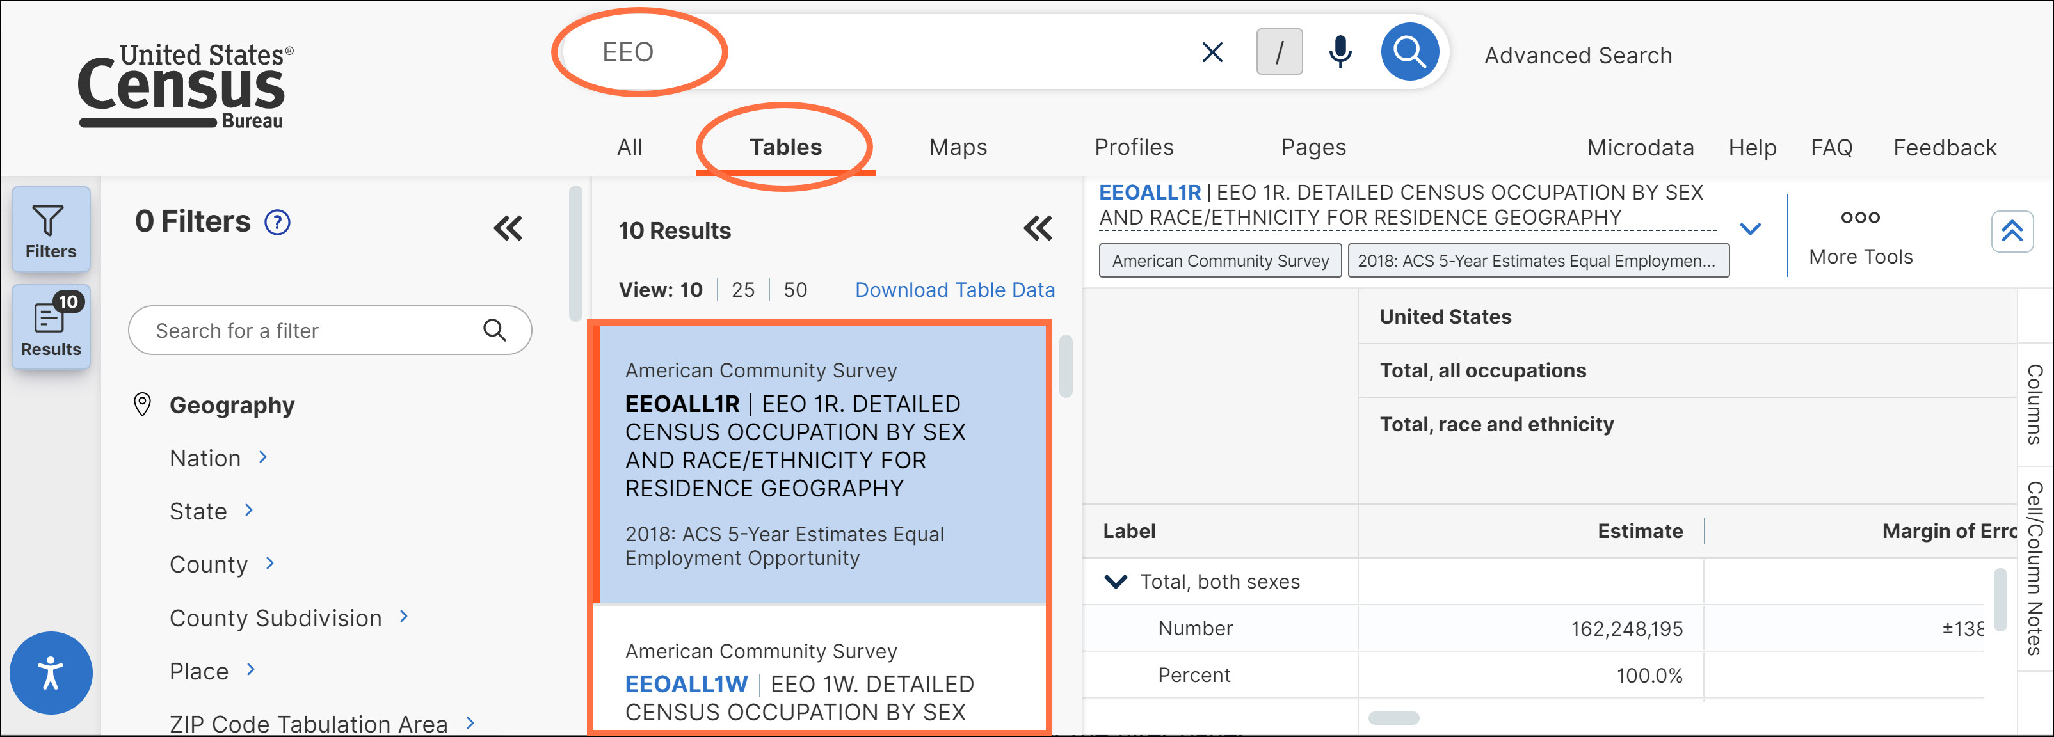Switch to the Maps tab

[957, 147]
